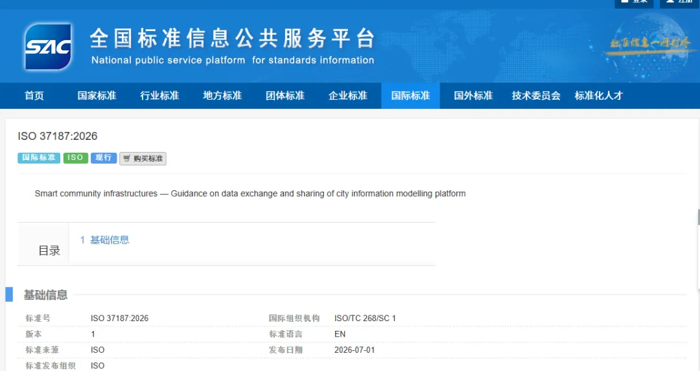Image resolution: width=700 pixels, height=371 pixels.
Task: Open 行业标准 navigation item
Action: [159, 95]
